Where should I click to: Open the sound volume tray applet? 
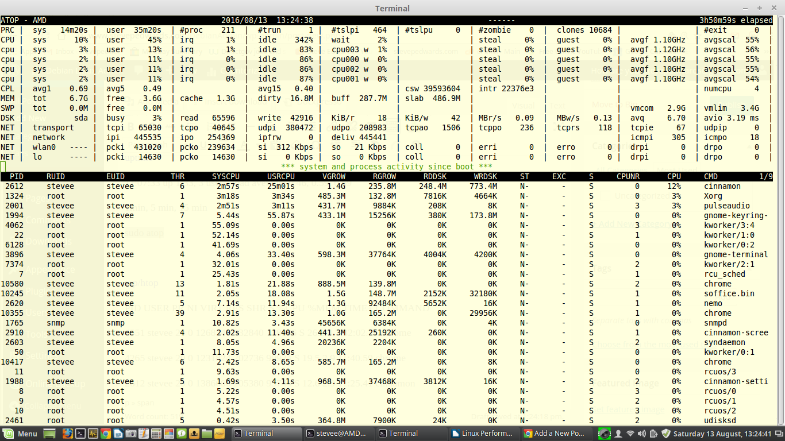[642, 434]
